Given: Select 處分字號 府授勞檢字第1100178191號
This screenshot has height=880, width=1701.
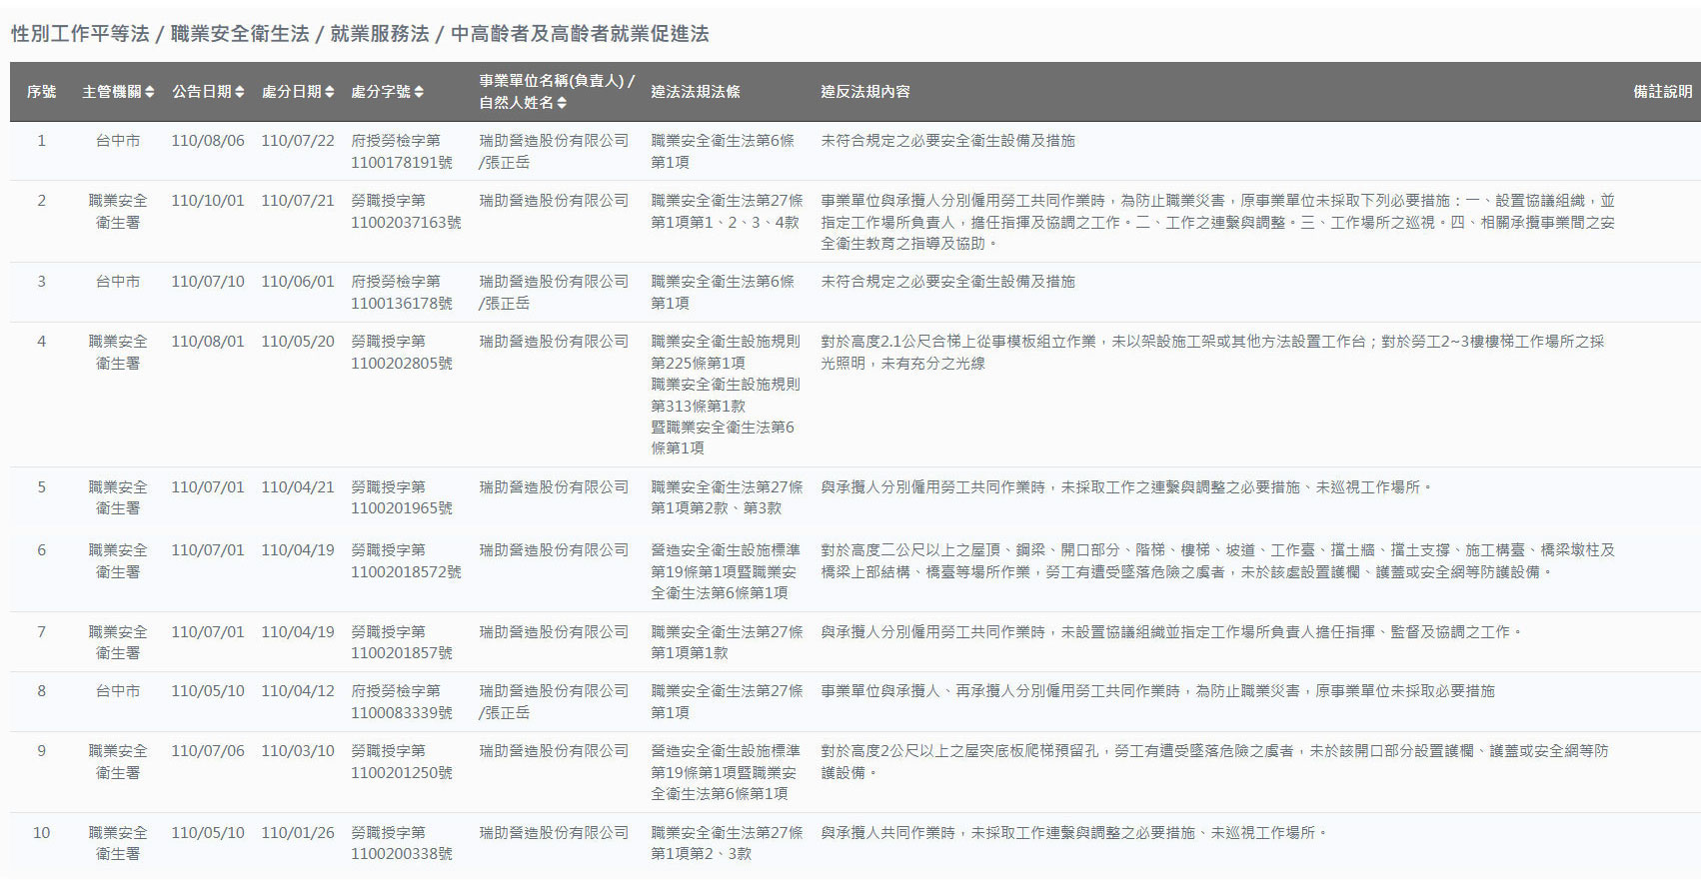Looking at the screenshot, I should click(x=402, y=152).
